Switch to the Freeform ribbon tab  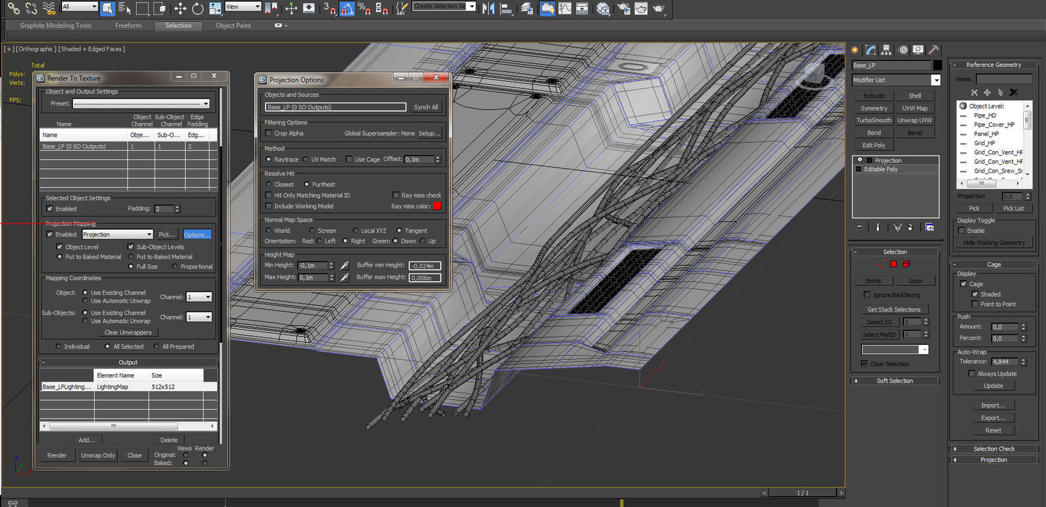click(128, 26)
